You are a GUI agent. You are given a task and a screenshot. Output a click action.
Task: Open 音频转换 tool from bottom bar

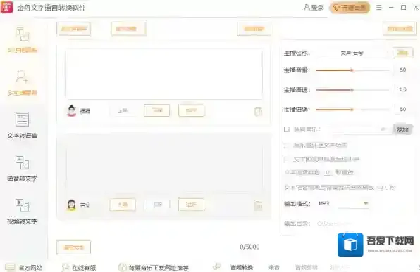pos(242,267)
